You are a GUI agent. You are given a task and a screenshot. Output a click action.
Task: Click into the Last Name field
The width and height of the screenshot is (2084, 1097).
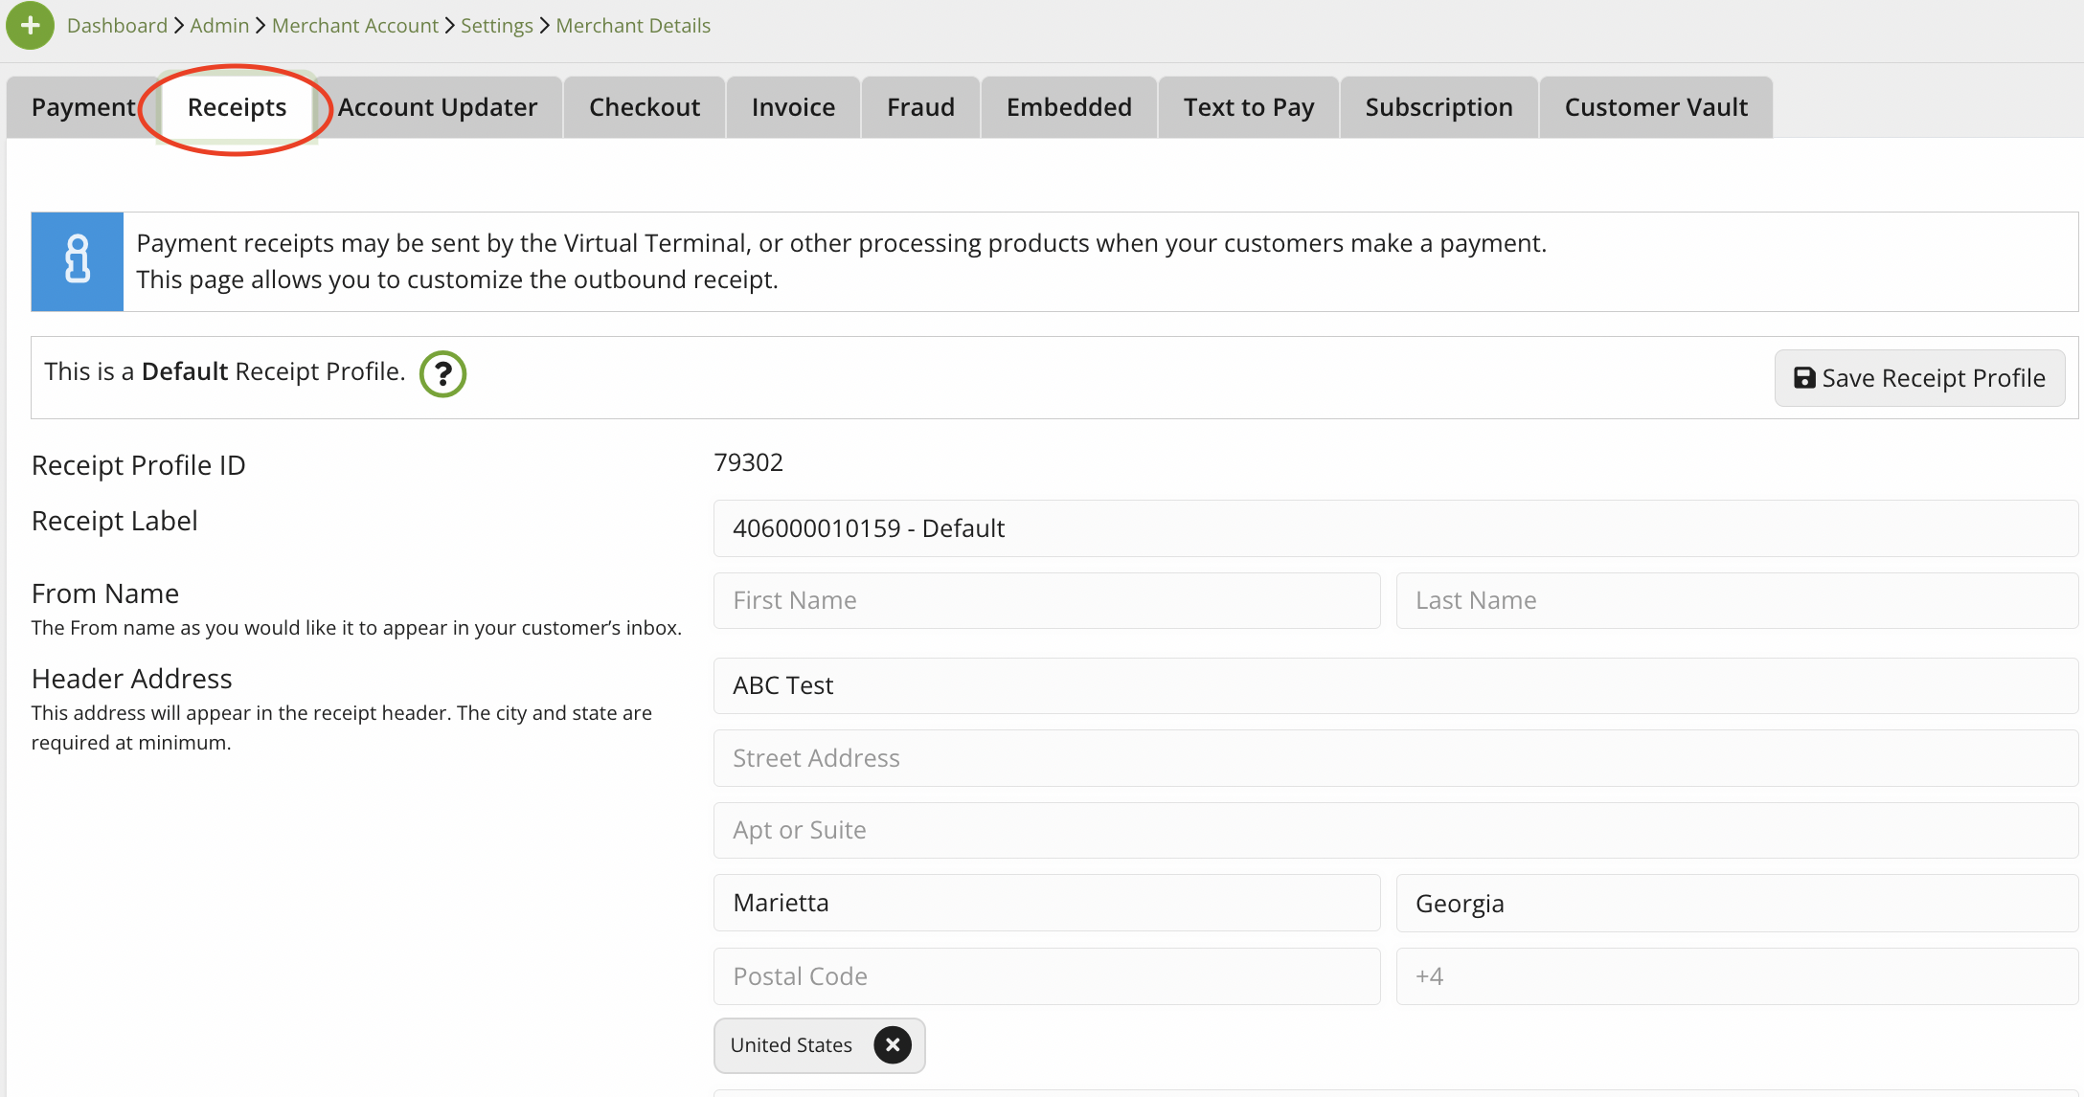tap(1735, 600)
